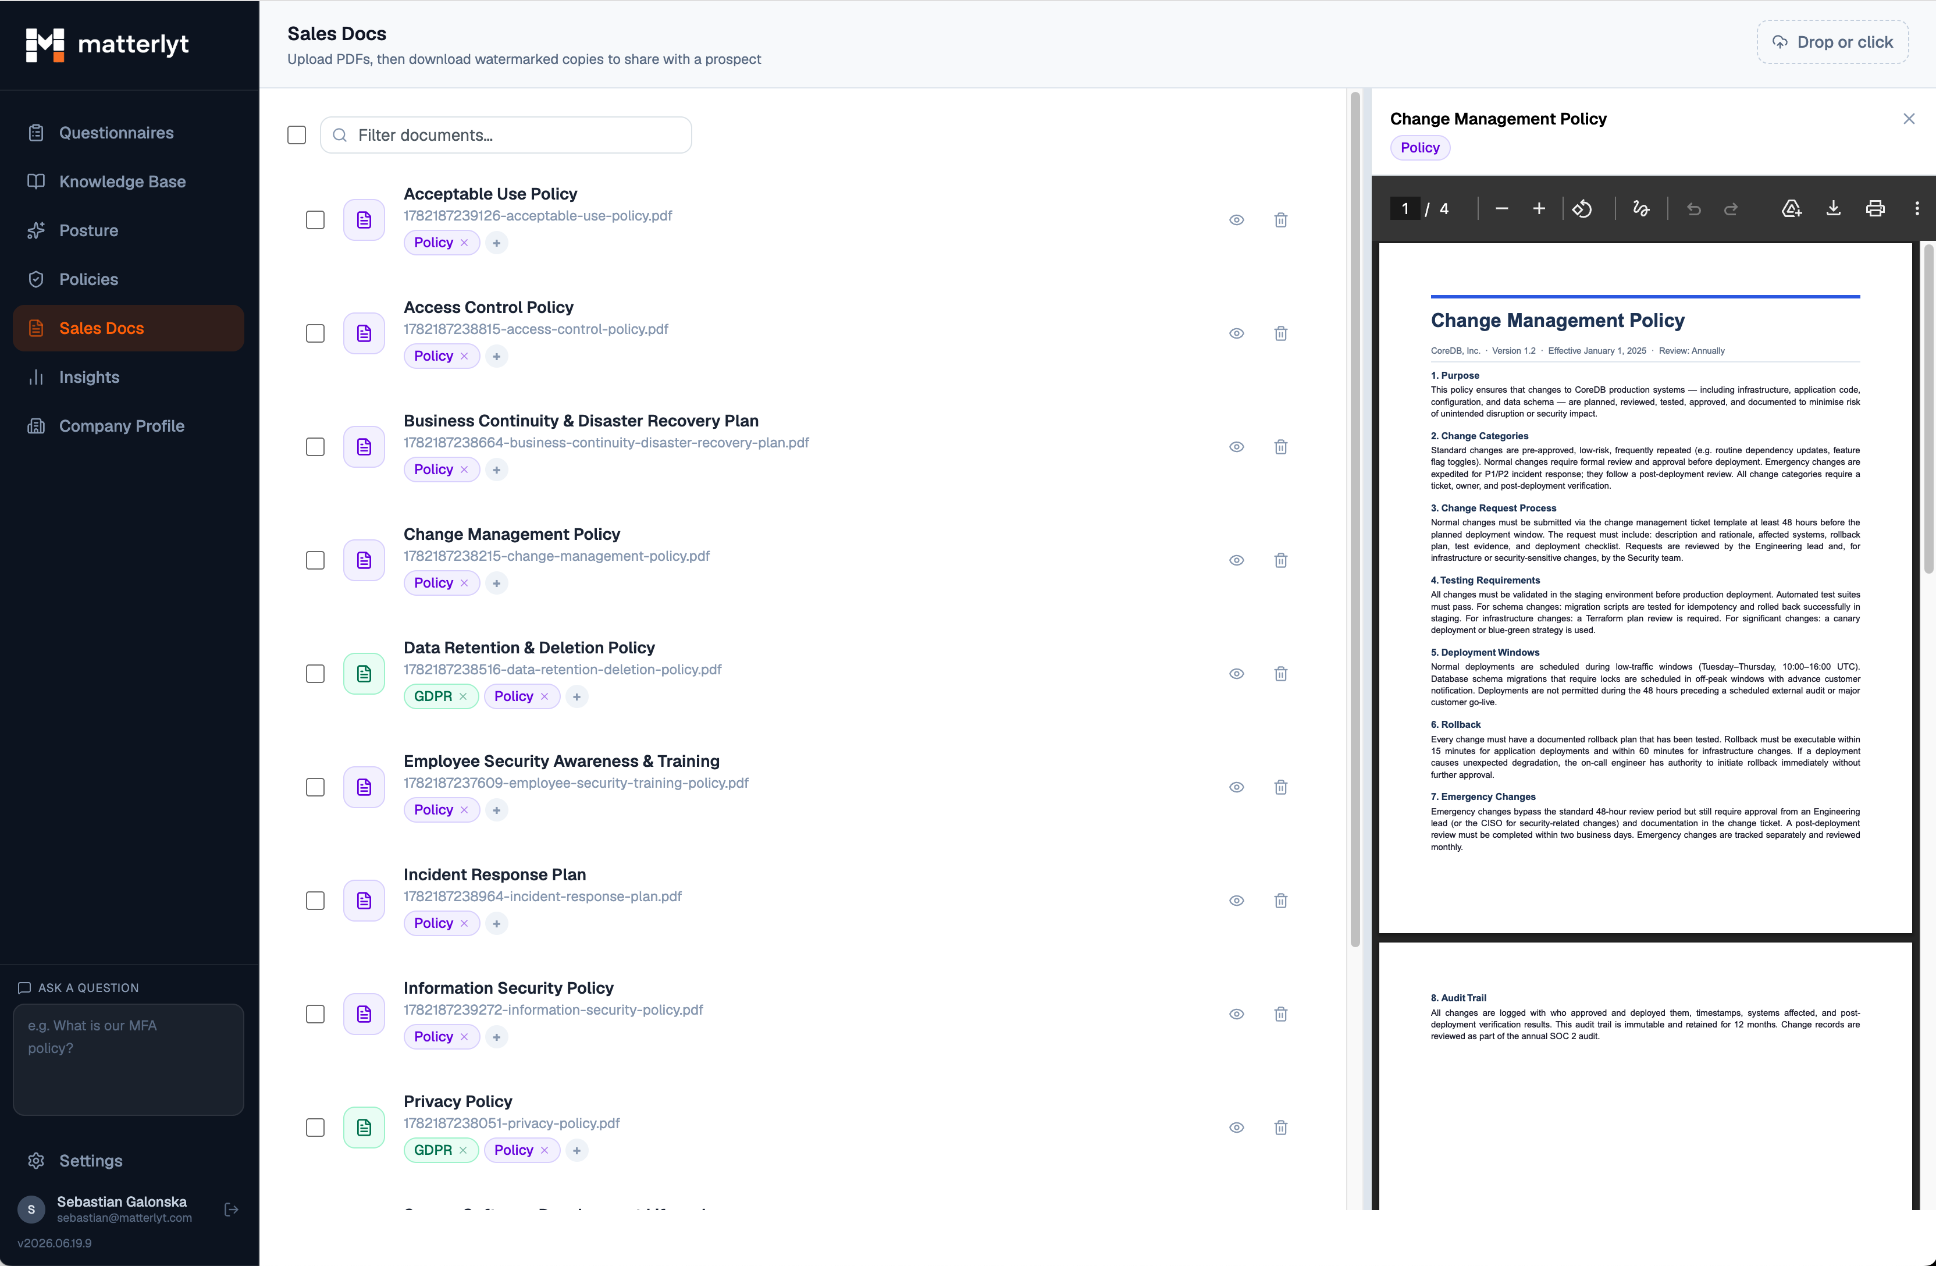
Task: Delete the Privacy Policy document
Action: (1280, 1128)
